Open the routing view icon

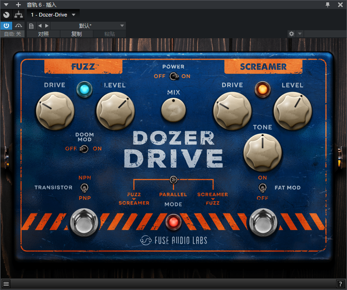18,15
